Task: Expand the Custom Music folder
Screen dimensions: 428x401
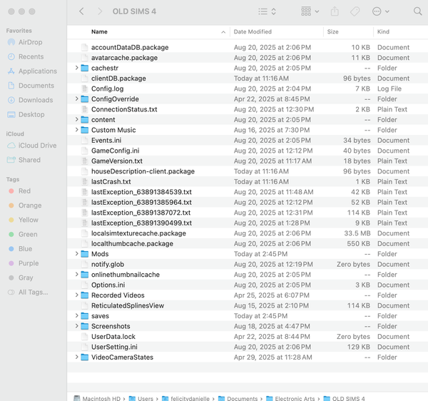Action: pos(77,130)
